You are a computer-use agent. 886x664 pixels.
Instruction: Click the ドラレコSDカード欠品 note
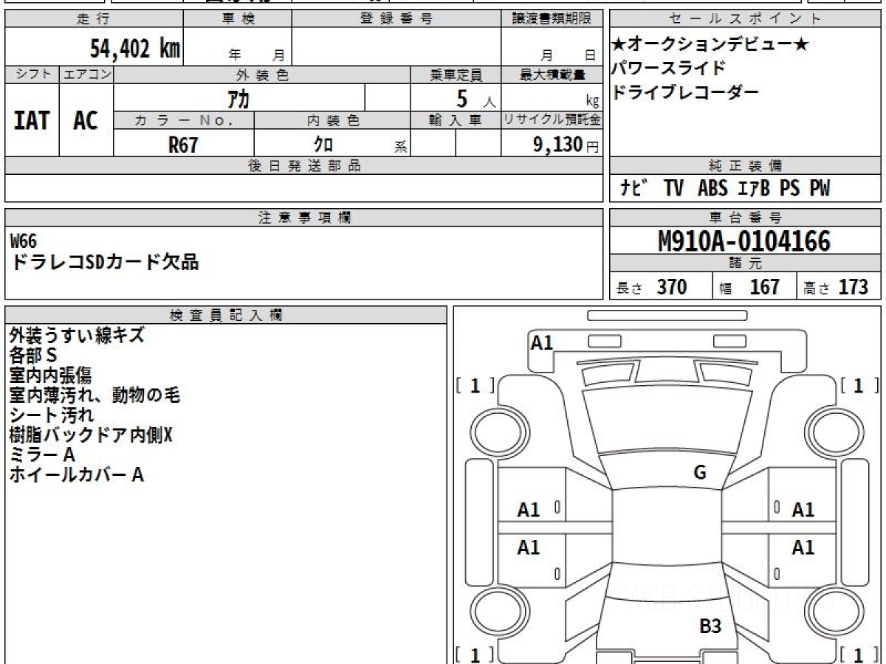point(105,262)
